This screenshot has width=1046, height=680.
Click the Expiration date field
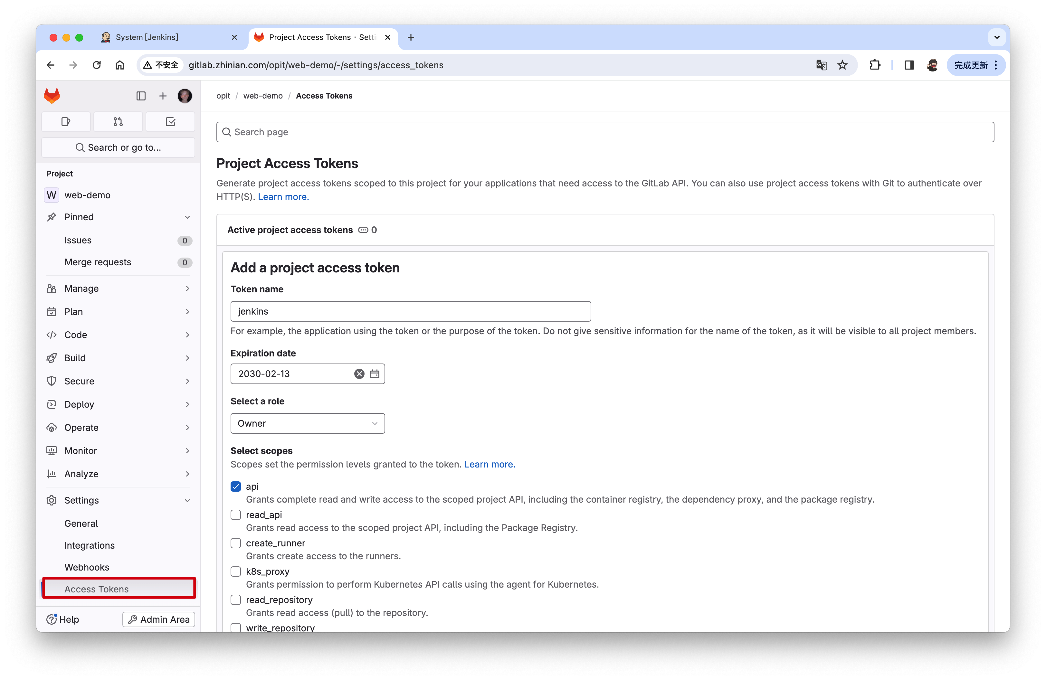[x=308, y=374]
